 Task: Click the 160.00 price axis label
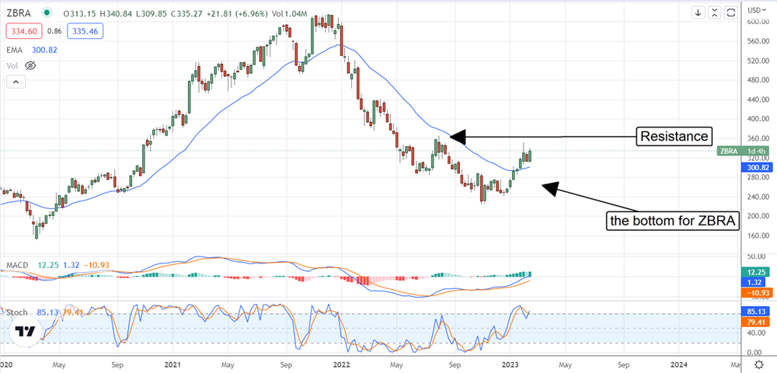click(x=758, y=235)
